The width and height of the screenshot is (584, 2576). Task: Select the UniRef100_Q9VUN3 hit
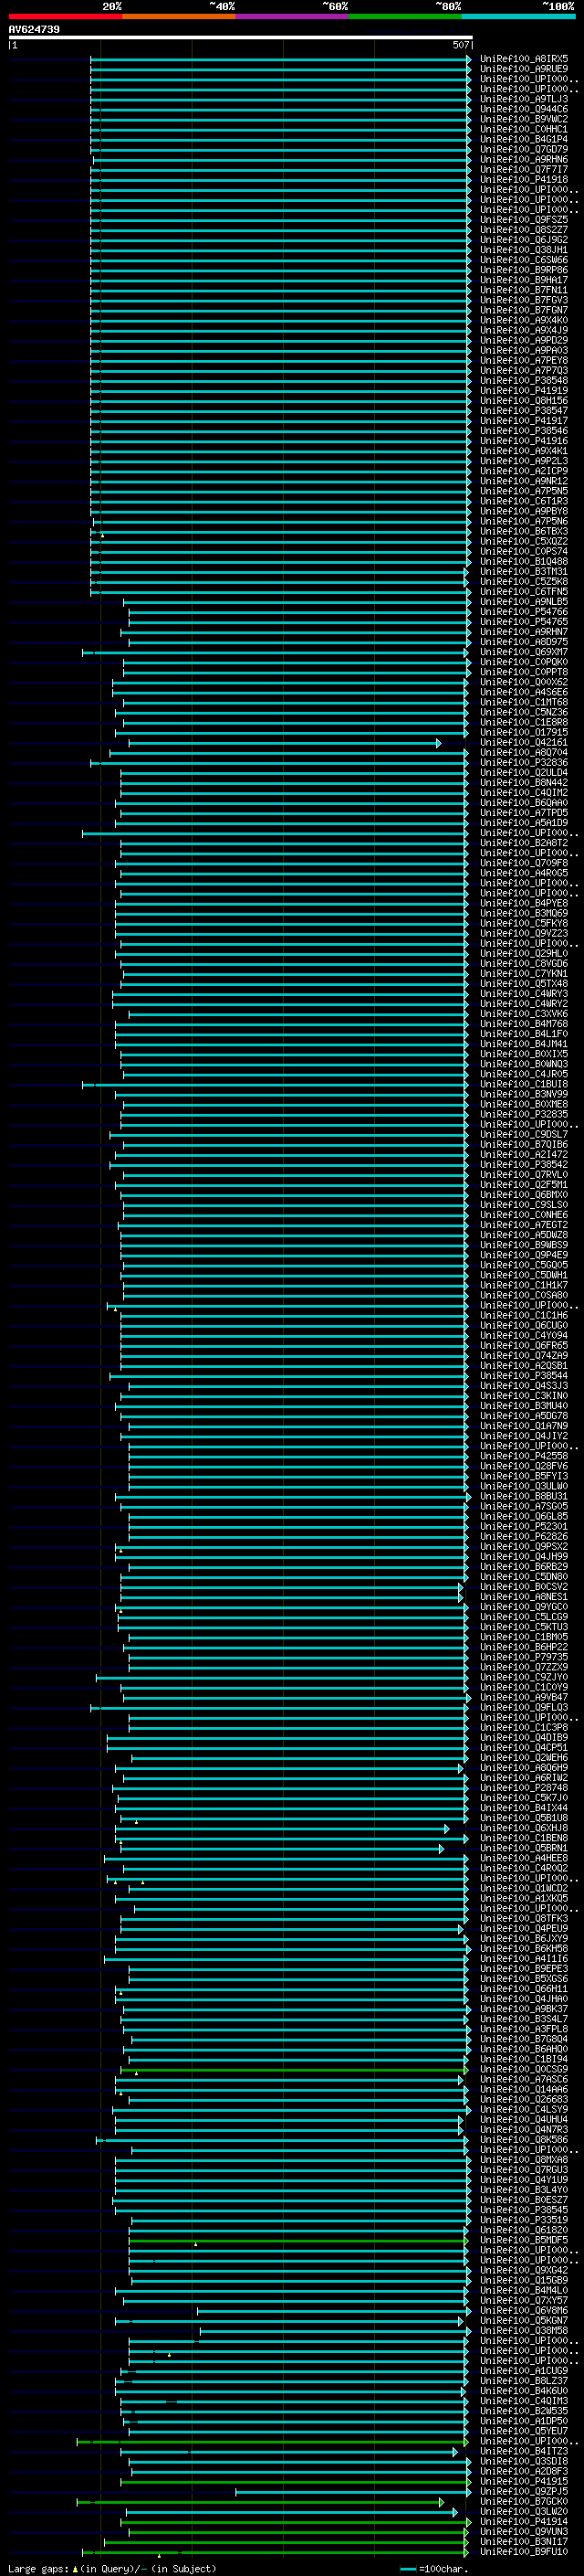tap(523, 2531)
